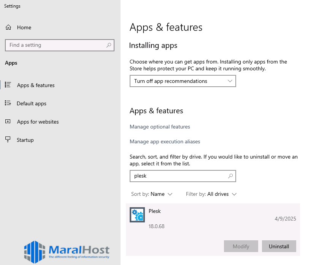The height and width of the screenshot is (265, 327).
Task: Click the Plesk application icon
Action: (x=137, y=215)
